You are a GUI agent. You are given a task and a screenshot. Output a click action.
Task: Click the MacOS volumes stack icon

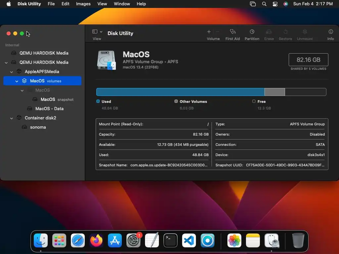[24, 81]
